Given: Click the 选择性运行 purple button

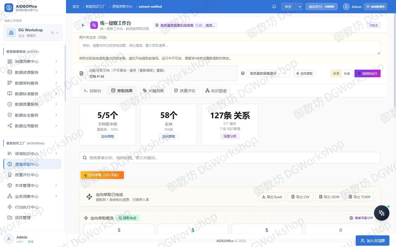Looking at the screenshot, I should click(x=367, y=74).
